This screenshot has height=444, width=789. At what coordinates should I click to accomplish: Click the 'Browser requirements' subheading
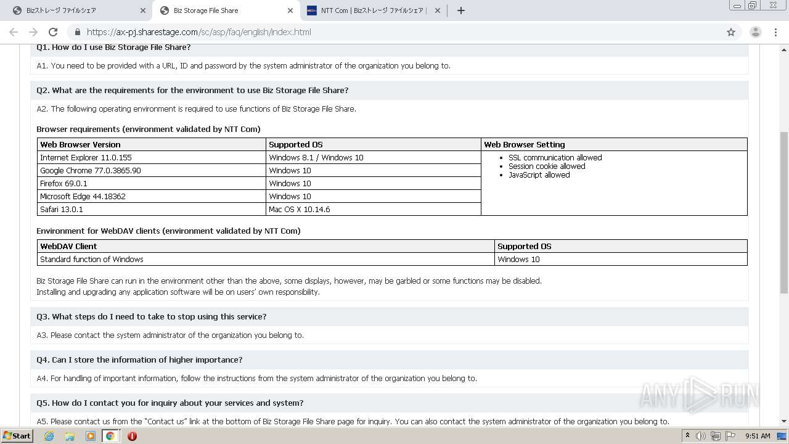(149, 129)
